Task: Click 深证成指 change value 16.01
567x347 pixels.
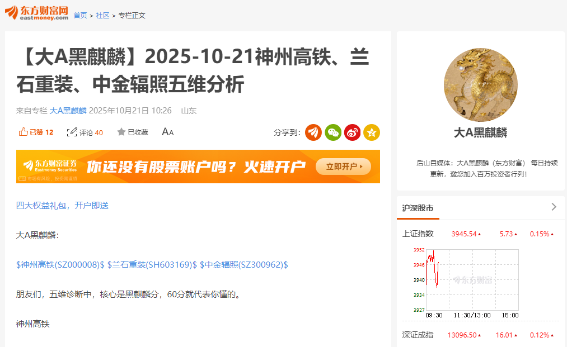Action: coord(504,335)
